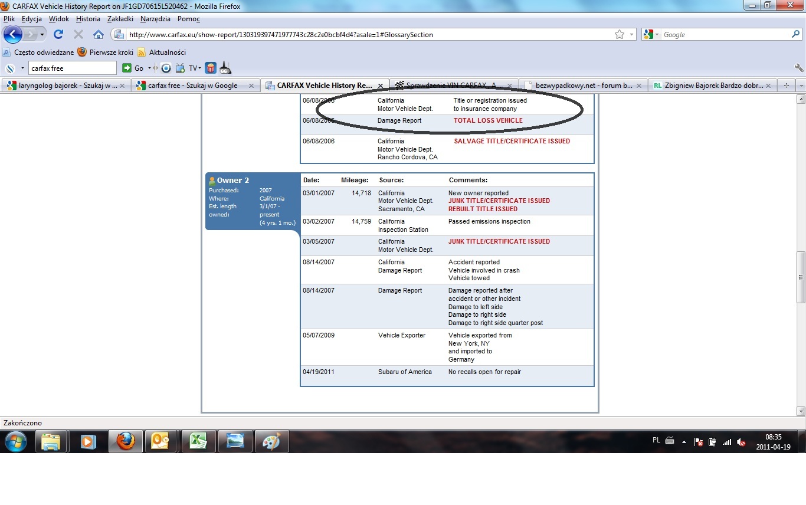Open the wrench toolbar settings icon
This screenshot has height=505, width=806.
click(x=799, y=68)
